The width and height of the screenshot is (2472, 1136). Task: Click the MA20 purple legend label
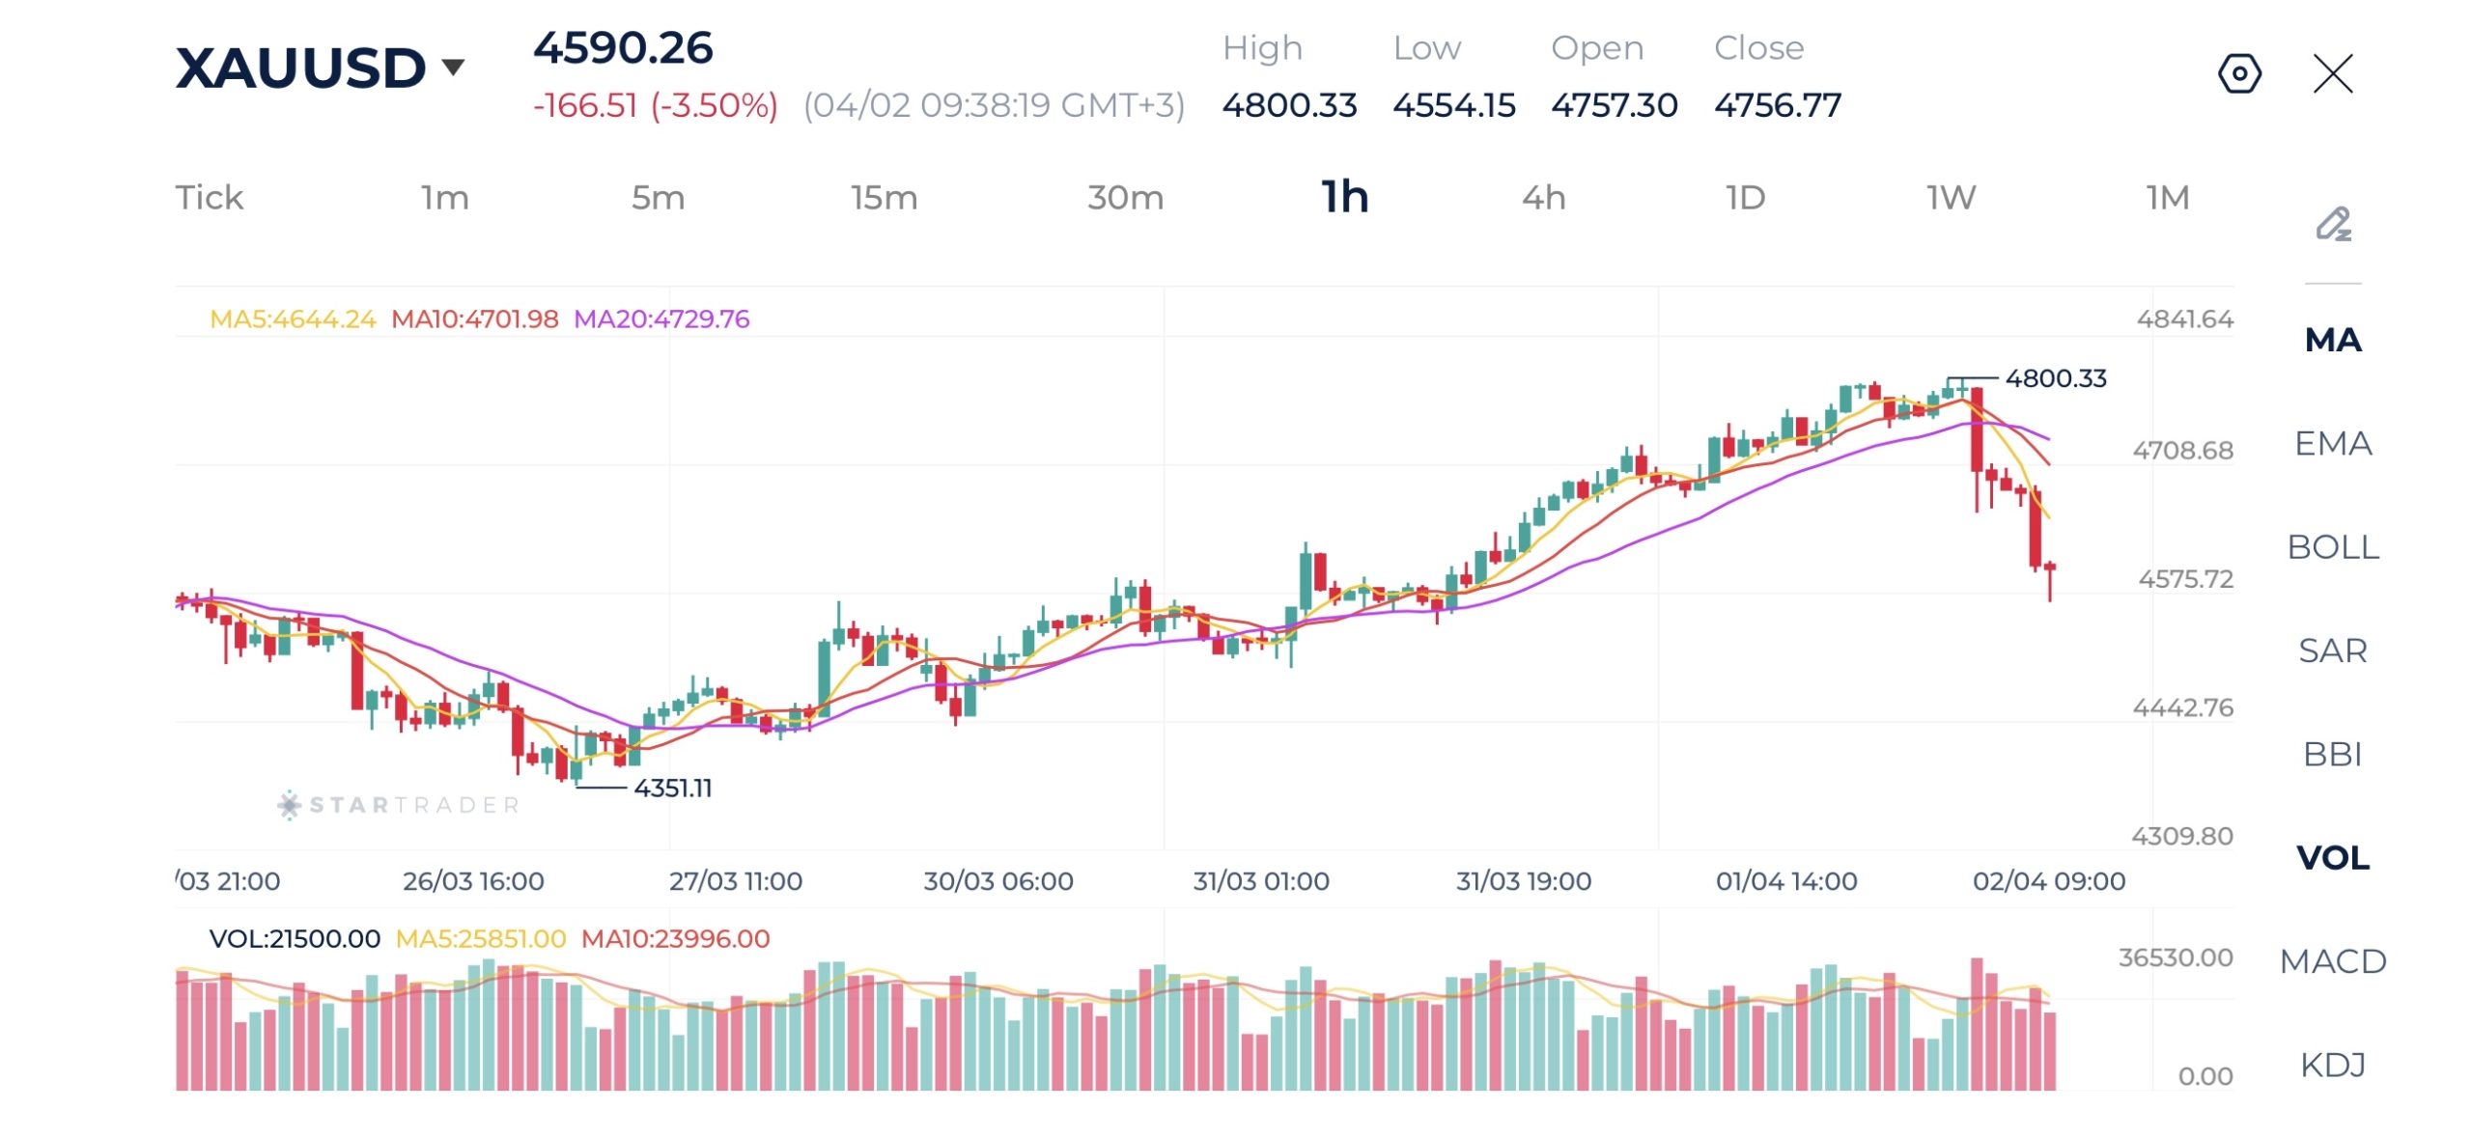660,319
